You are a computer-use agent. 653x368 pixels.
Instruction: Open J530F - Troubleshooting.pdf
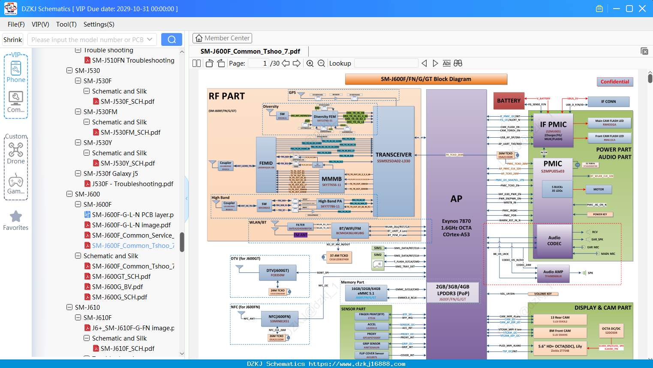[x=132, y=184]
